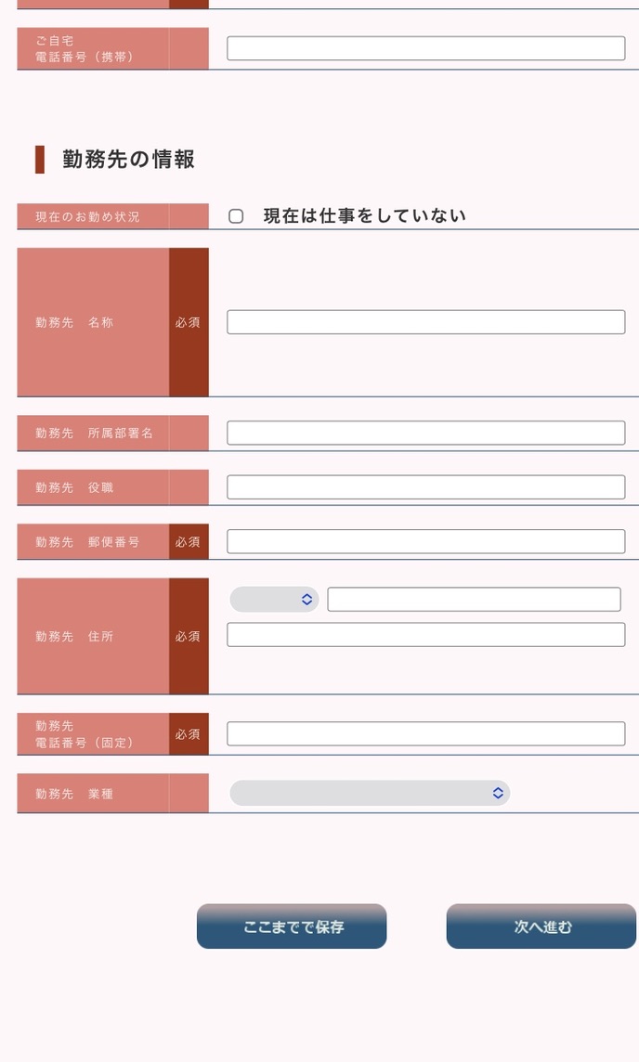Click the 必須 badge next to 勤務先 郵便番号
Viewport: 639px width, 1062px height.
(189, 542)
